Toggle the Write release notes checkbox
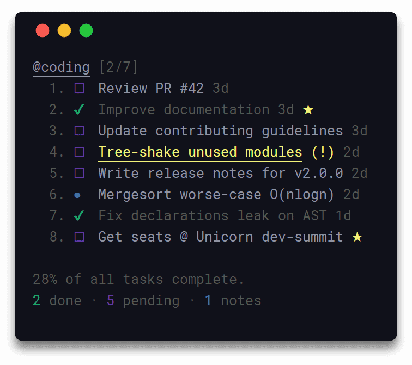 [x=80, y=174]
